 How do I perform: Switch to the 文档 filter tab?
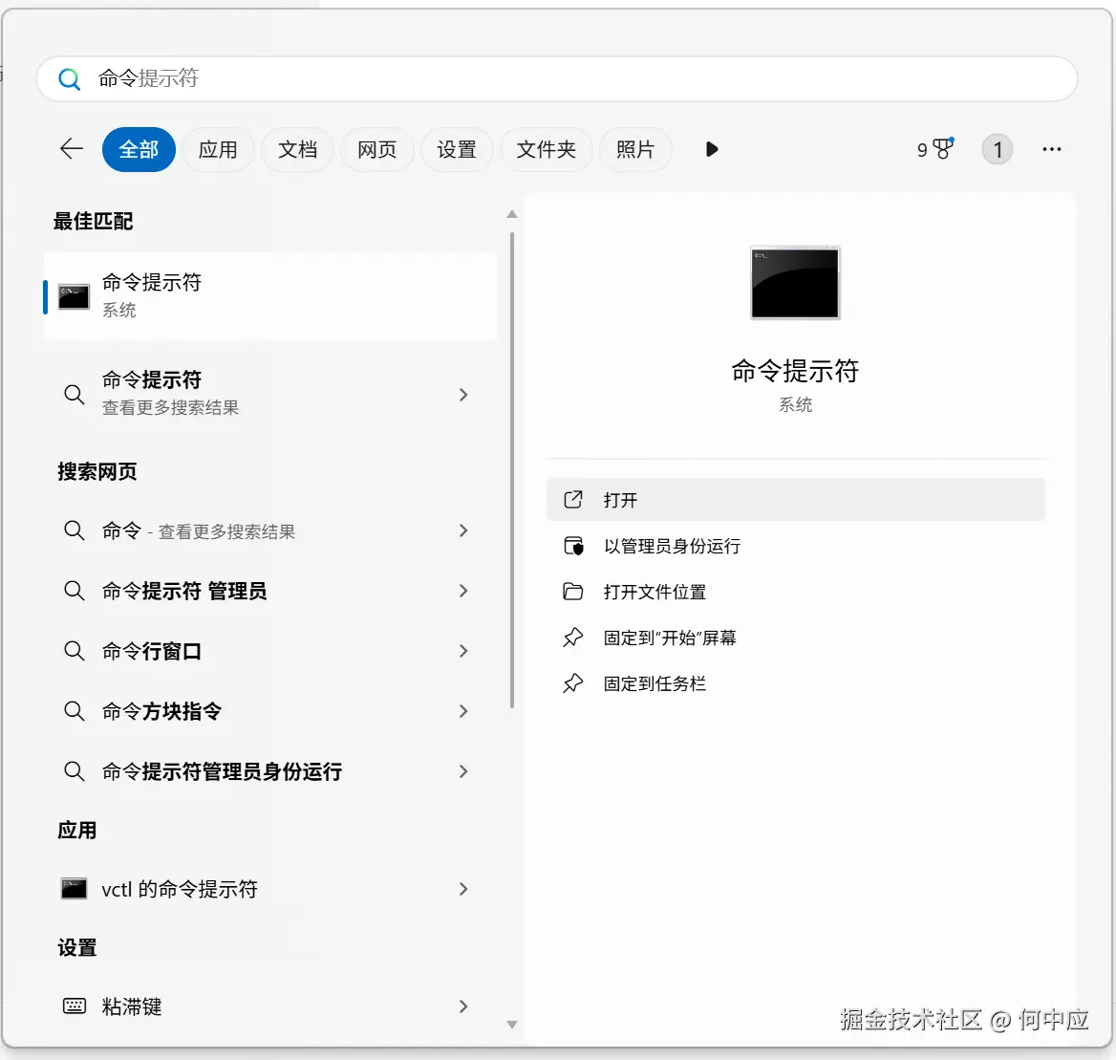click(296, 149)
